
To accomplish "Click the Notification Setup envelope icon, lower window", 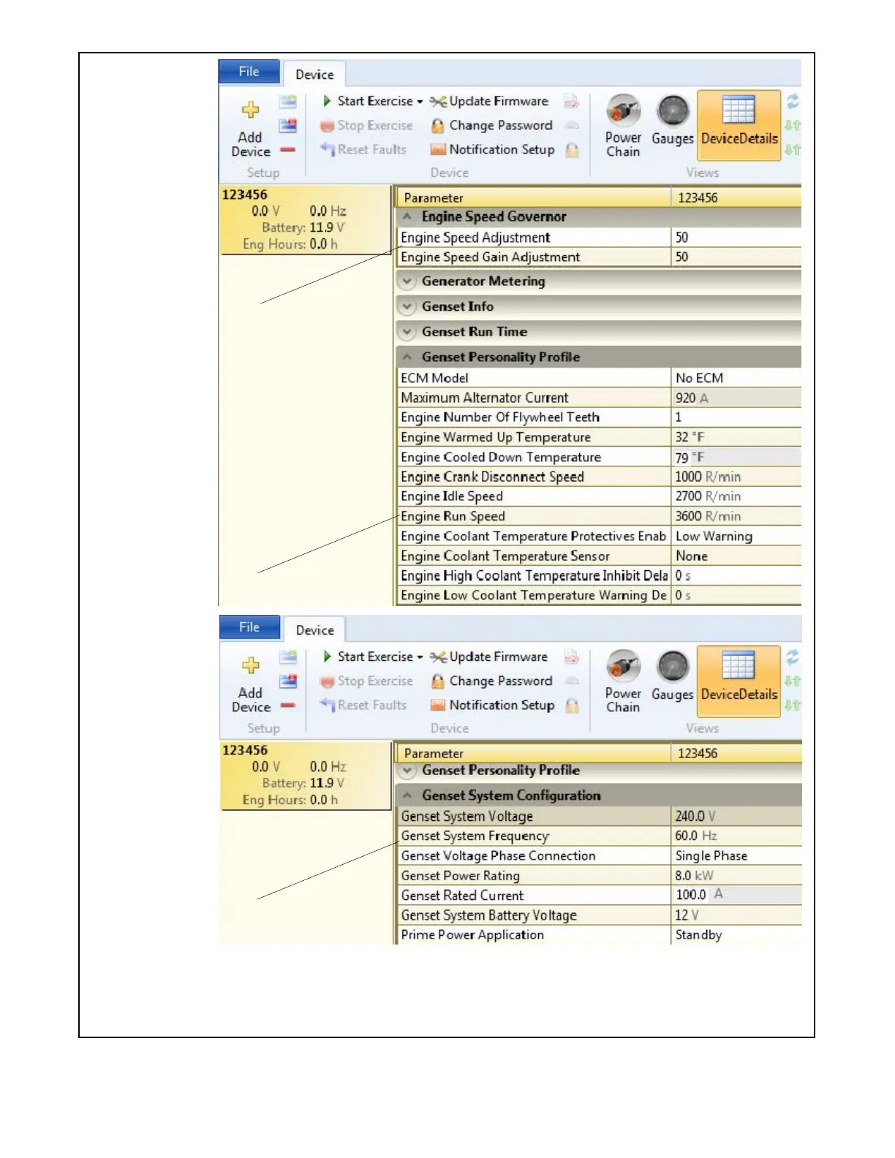I will click(438, 705).
